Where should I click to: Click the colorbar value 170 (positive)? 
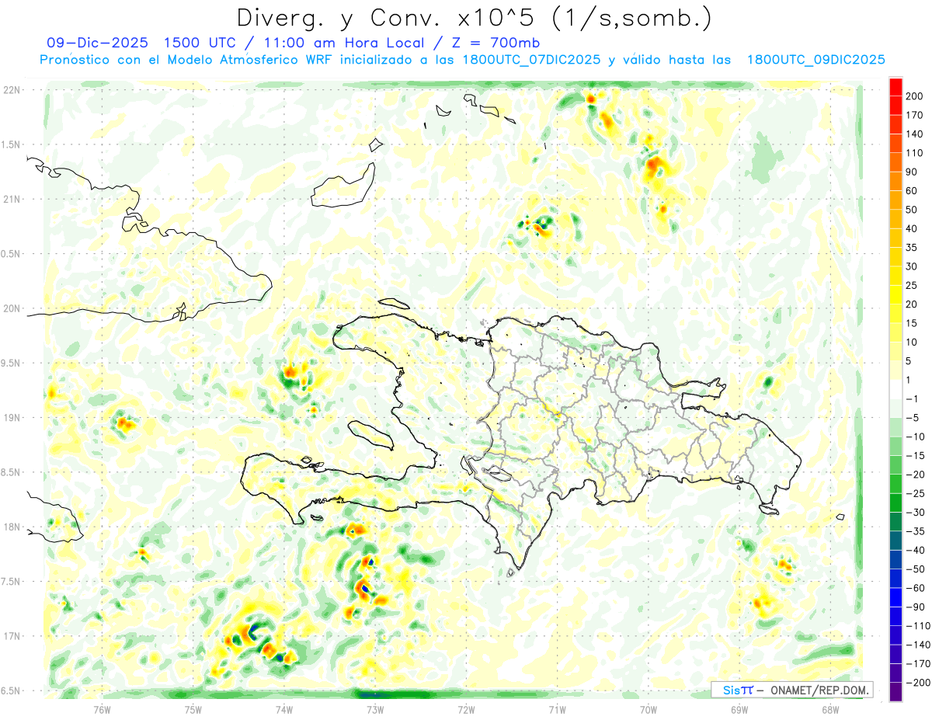coord(915,115)
